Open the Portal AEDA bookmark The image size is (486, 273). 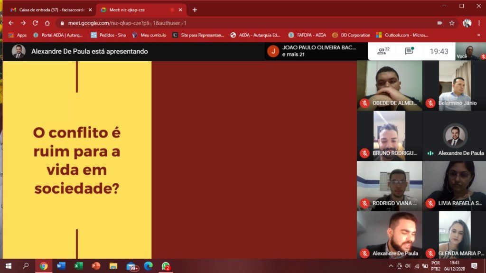[x=58, y=35]
